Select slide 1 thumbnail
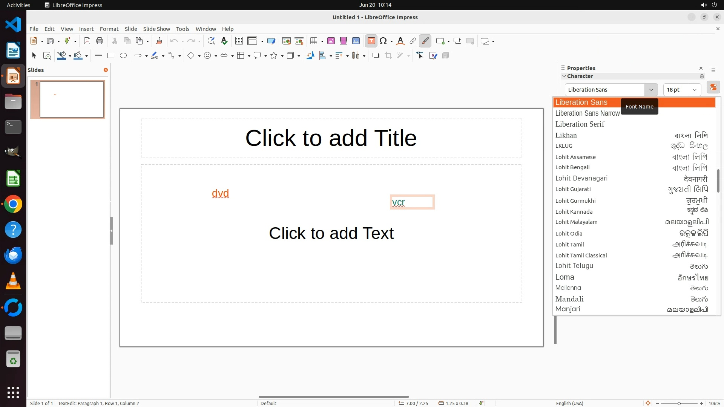Screen dimensions: 724x407 click(72, 99)
